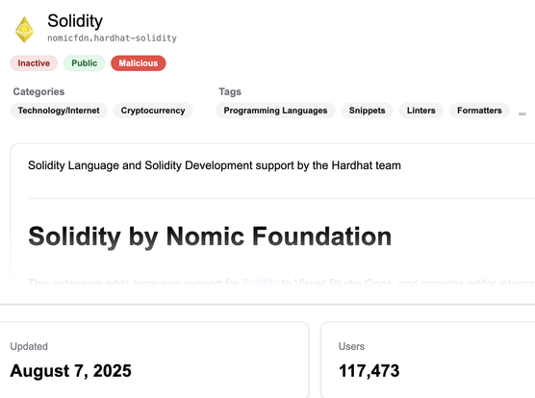
Task: Click the Solidity by Nomic Foundation heading
Action: pyautogui.click(x=210, y=236)
